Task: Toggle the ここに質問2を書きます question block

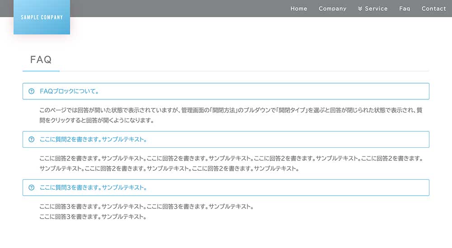Action: 226,140
